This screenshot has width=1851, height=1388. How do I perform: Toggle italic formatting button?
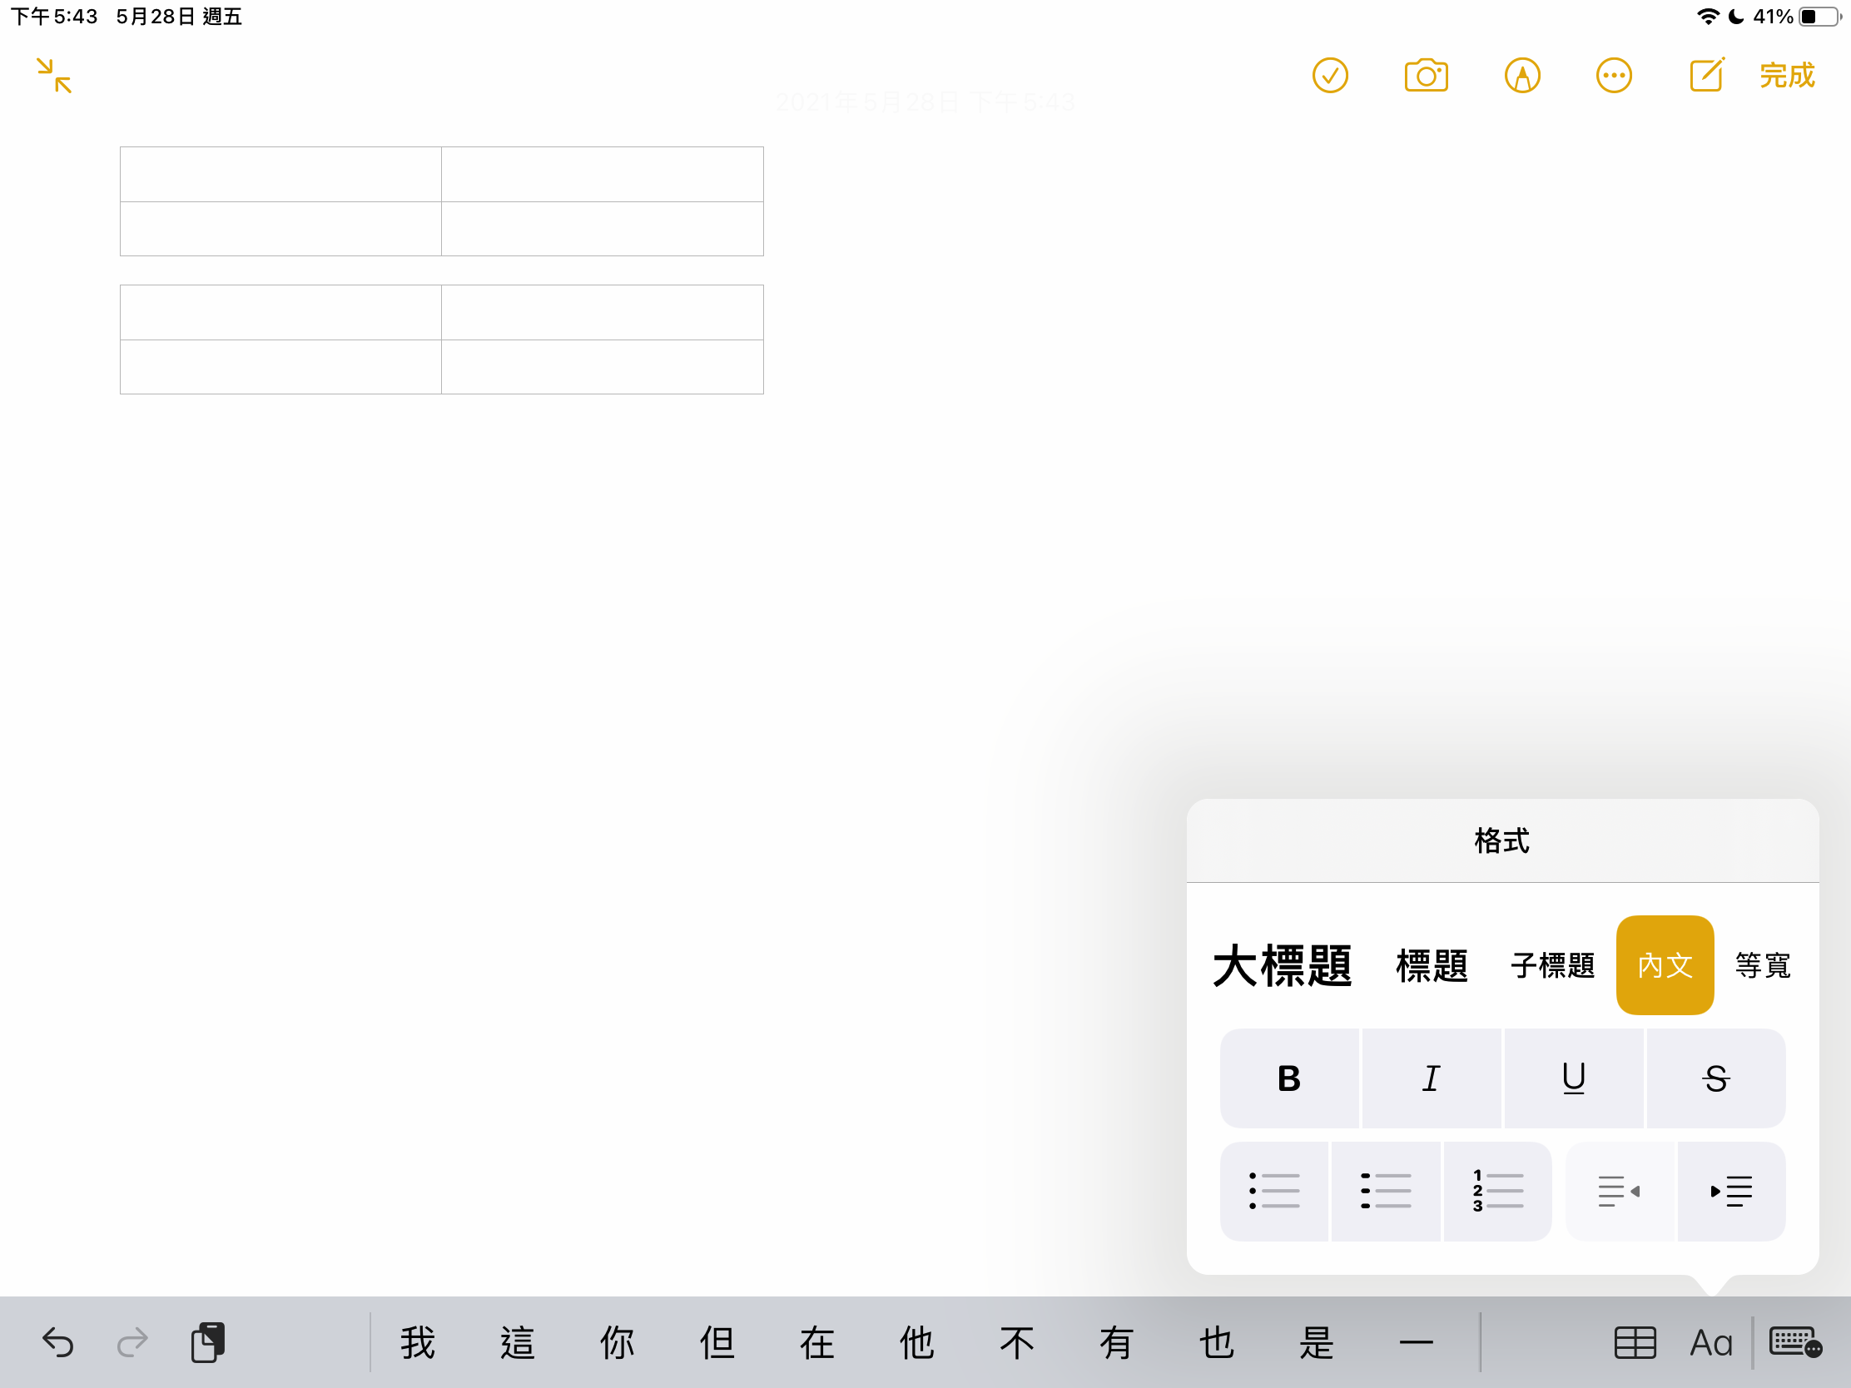tap(1431, 1078)
